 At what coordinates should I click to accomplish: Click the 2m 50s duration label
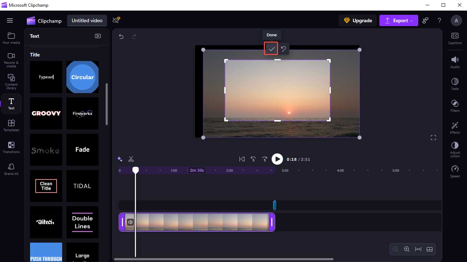click(x=197, y=170)
